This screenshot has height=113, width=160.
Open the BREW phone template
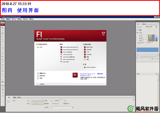88,47
